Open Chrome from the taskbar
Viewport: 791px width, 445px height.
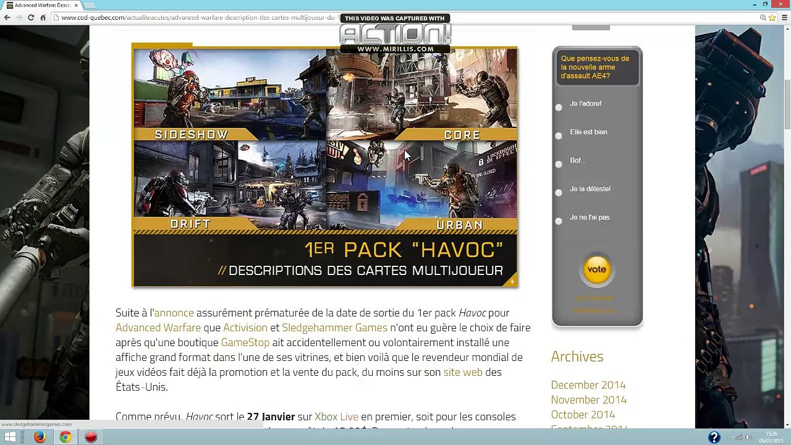coord(66,438)
